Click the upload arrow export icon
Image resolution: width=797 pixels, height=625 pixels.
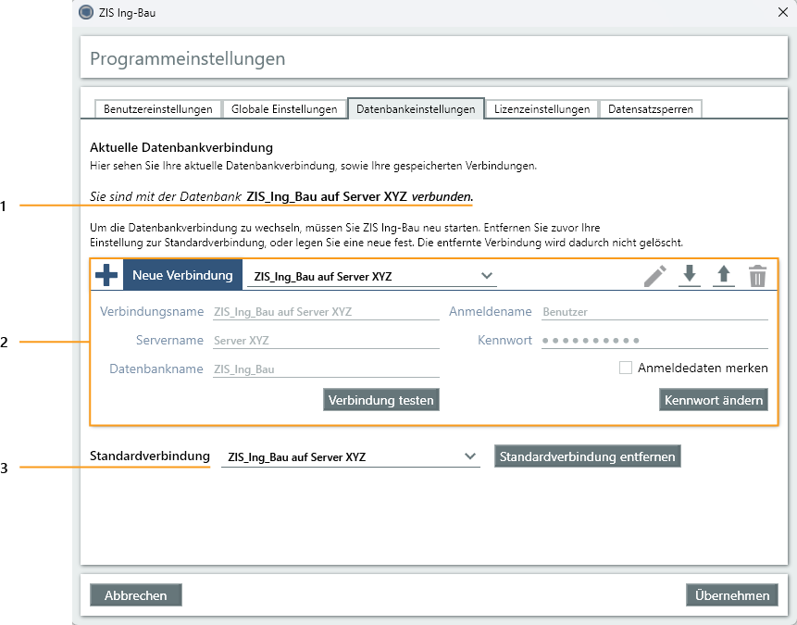point(724,276)
